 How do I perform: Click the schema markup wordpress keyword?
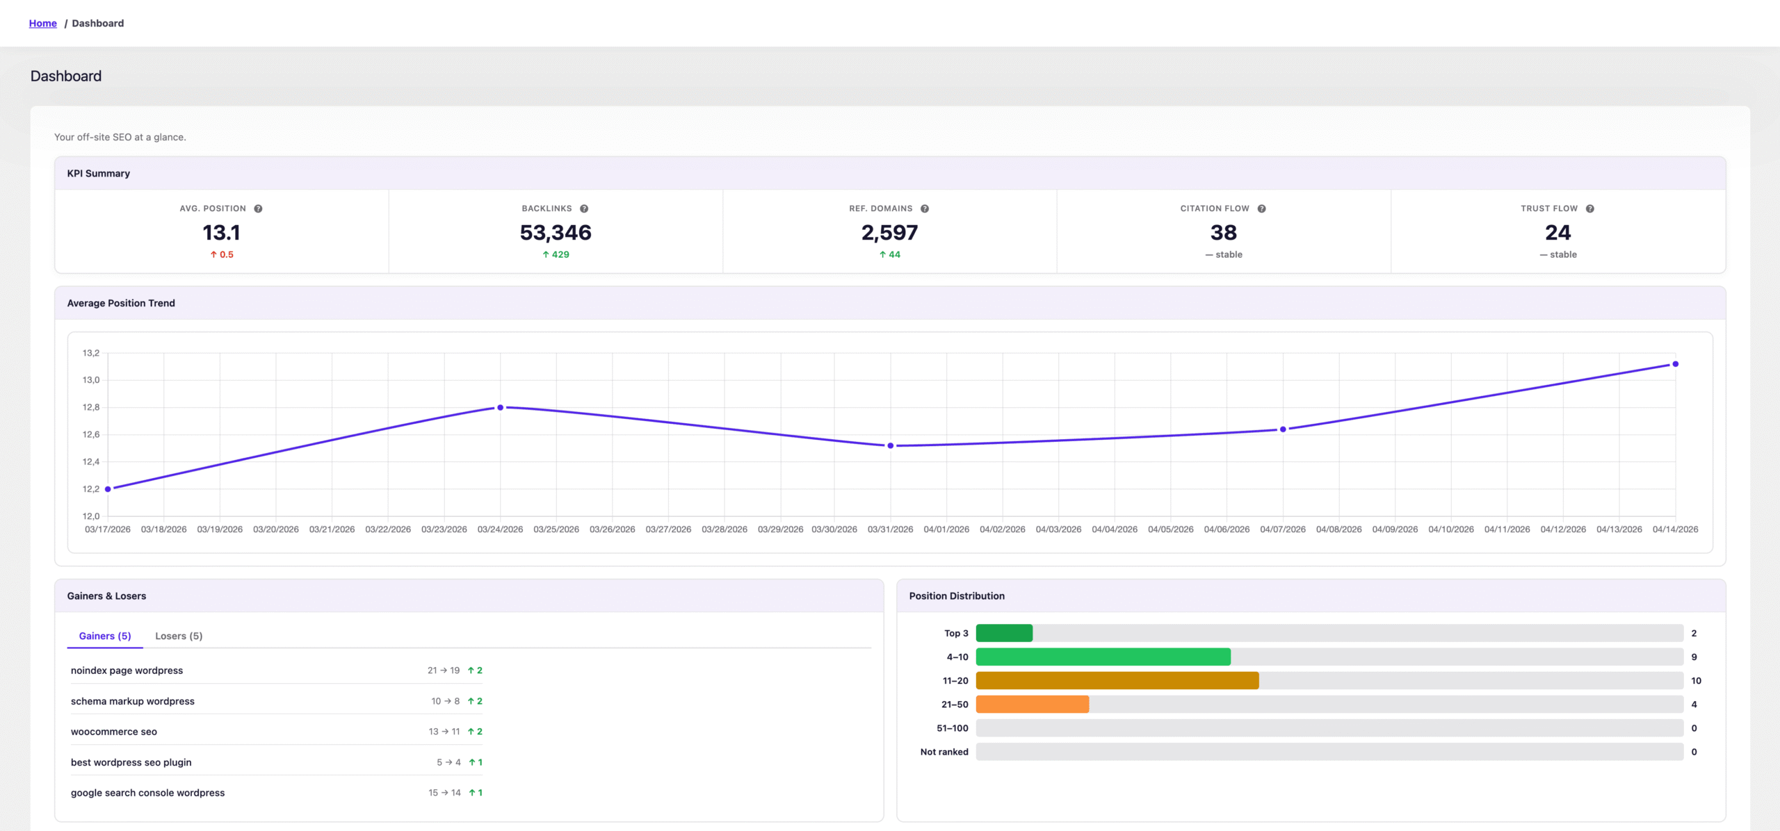(133, 701)
